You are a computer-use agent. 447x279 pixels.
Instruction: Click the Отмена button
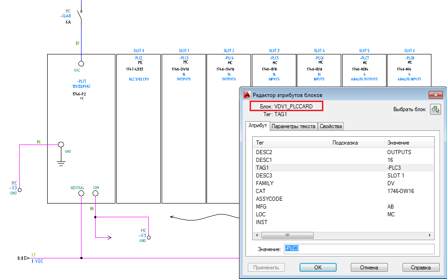(x=369, y=267)
